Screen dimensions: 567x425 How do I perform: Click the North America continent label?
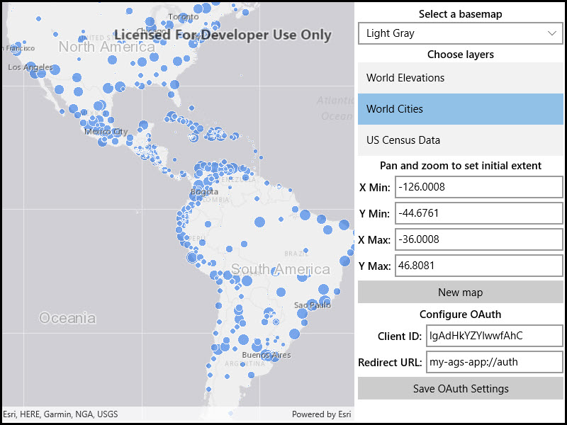pyautogui.click(x=107, y=47)
